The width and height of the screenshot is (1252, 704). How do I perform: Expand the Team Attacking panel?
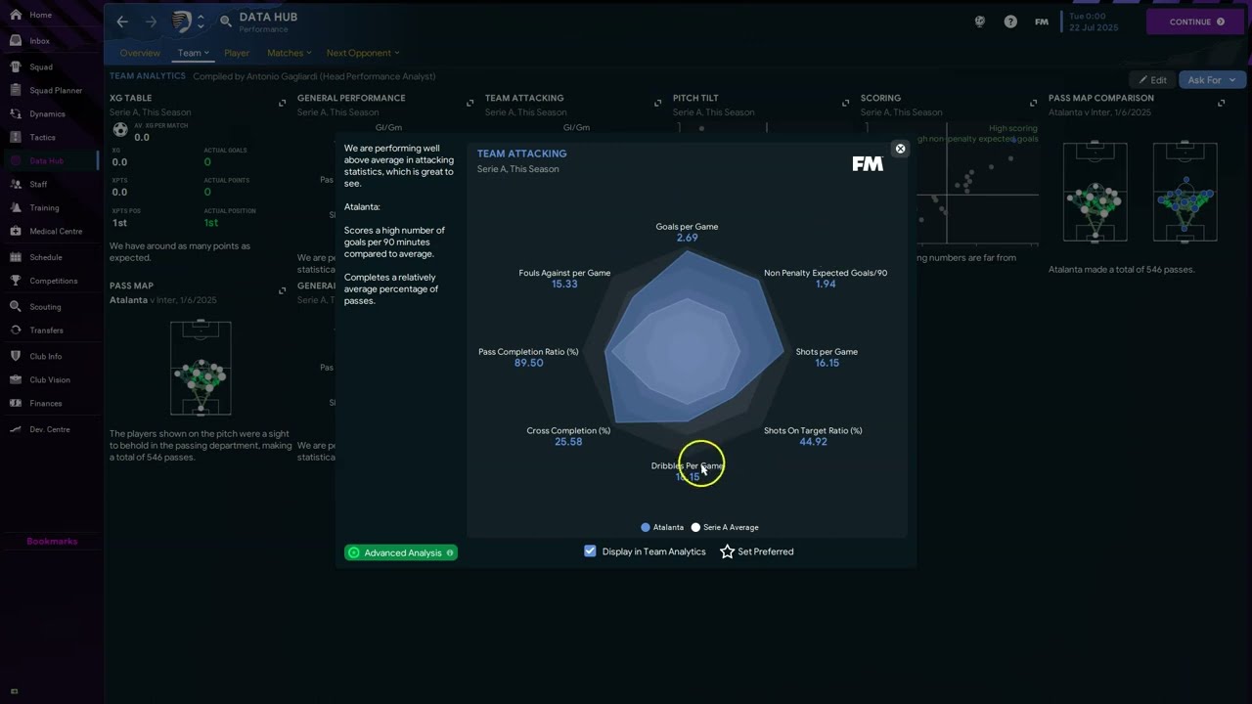(658, 103)
